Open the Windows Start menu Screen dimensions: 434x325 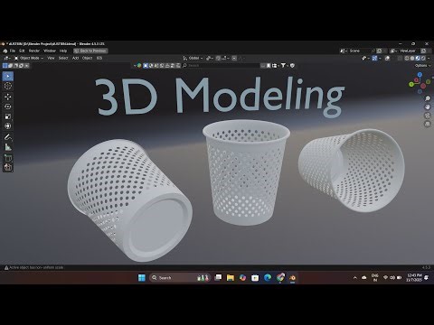(x=142, y=277)
